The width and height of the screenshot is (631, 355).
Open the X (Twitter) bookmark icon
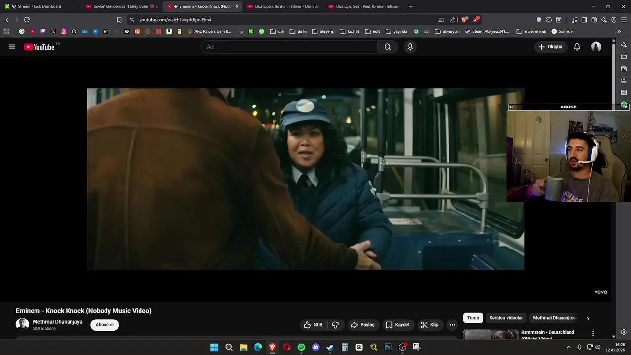point(53,31)
